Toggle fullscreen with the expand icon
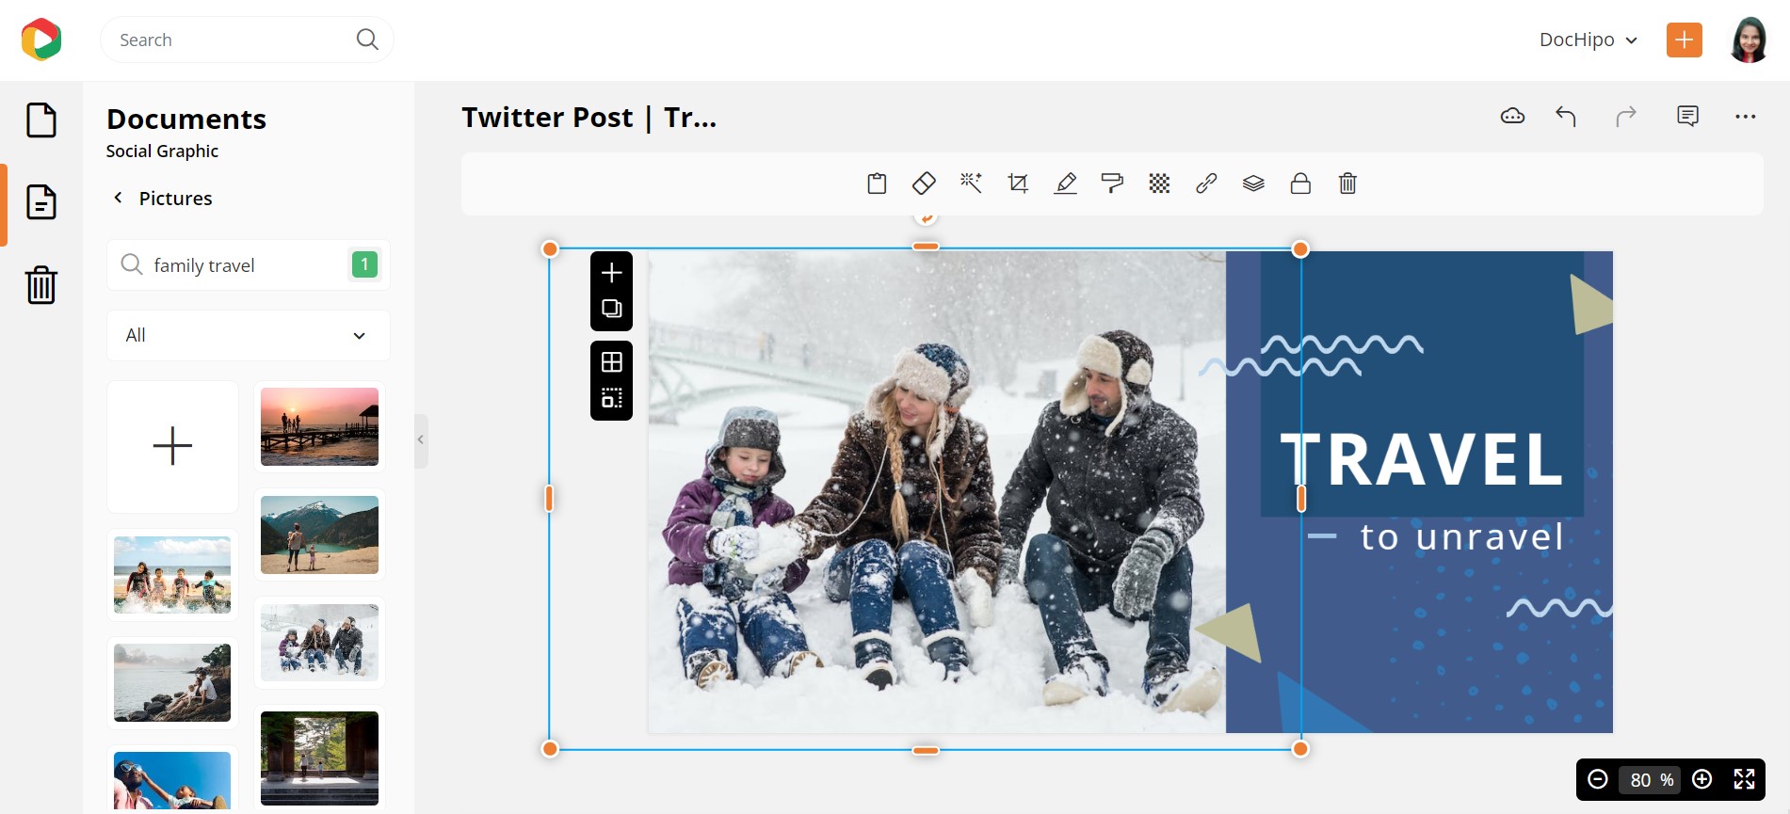The height and width of the screenshot is (814, 1790). click(x=1745, y=779)
